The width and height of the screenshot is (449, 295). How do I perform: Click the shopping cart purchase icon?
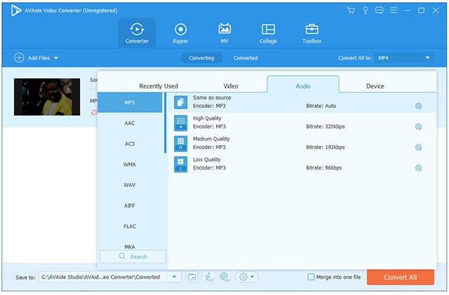point(351,11)
